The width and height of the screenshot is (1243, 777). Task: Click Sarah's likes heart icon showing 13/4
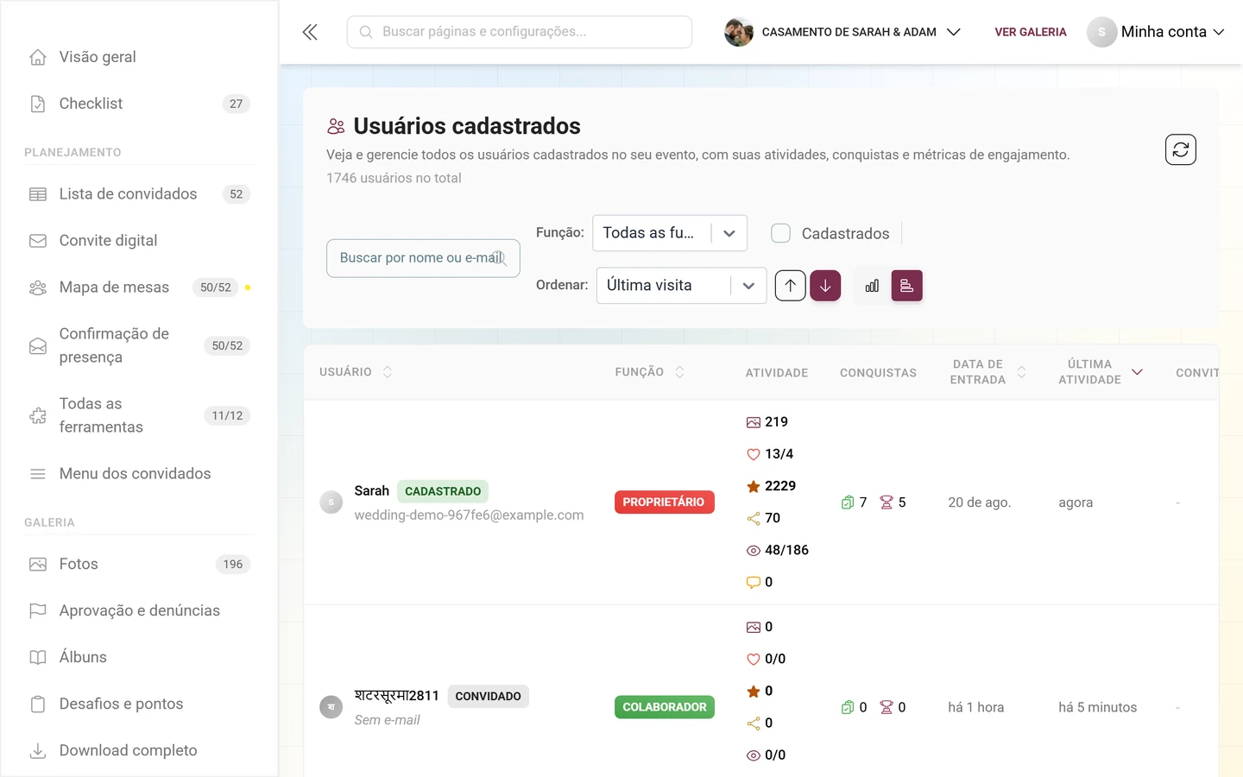tap(754, 454)
